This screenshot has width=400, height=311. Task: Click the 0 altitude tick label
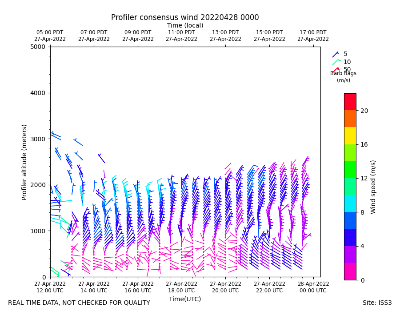tap(44, 277)
